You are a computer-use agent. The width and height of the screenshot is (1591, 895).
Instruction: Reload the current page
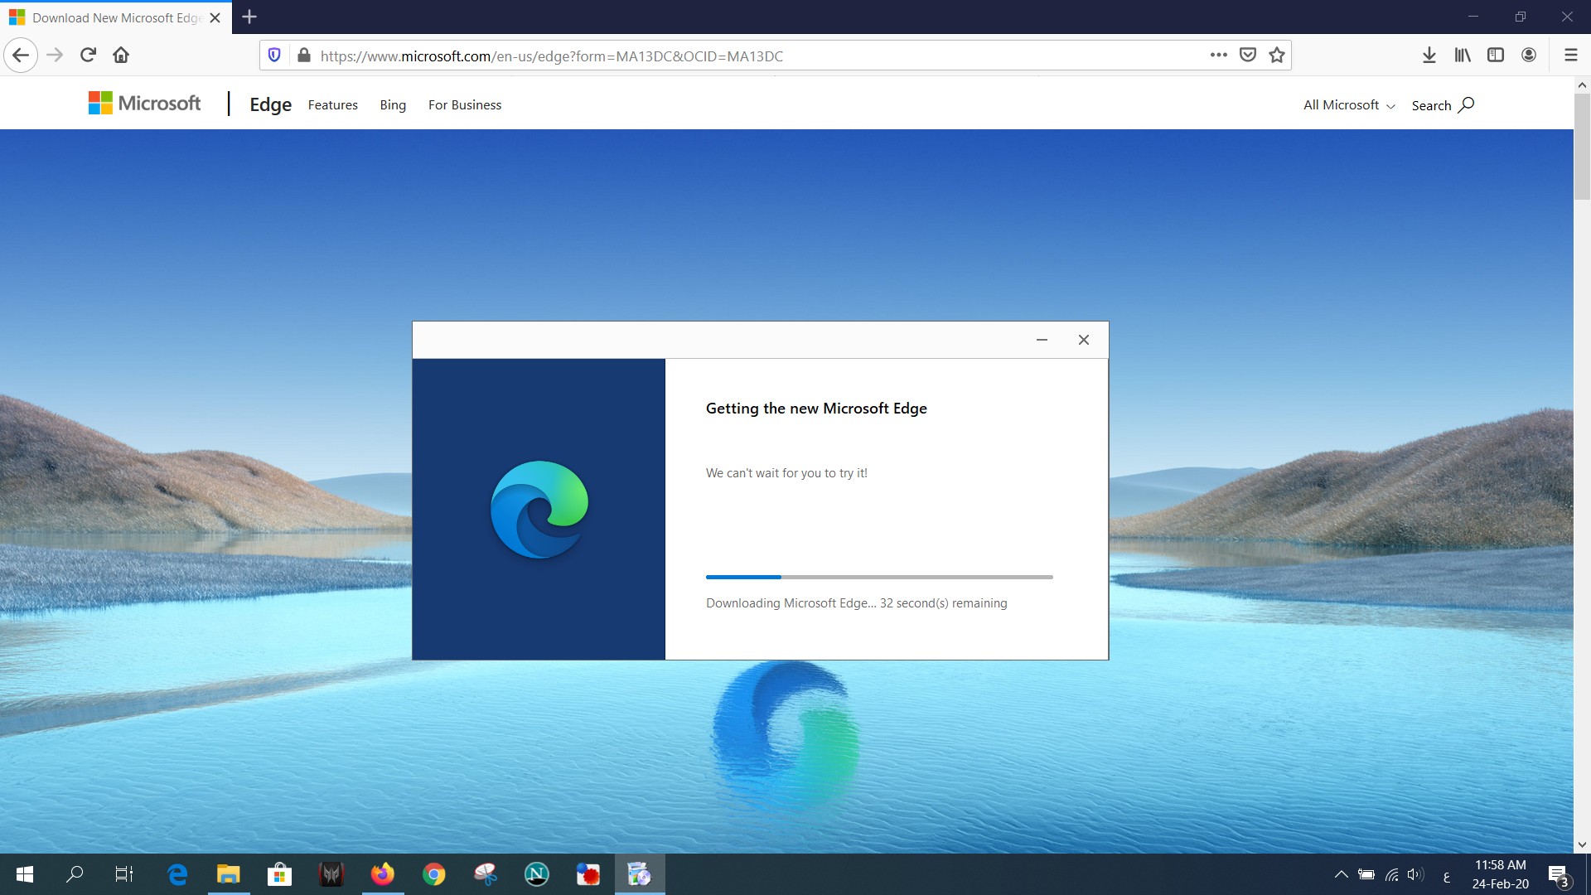click(88, 56)
